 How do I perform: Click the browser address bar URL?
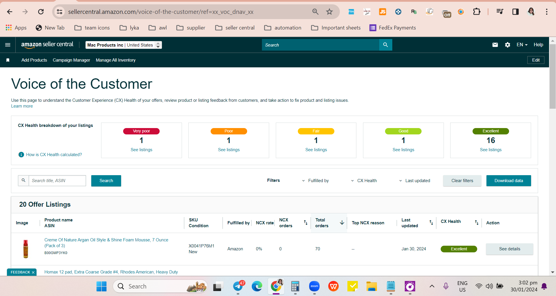click(161, 12)
